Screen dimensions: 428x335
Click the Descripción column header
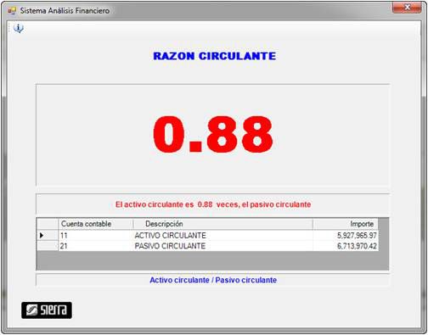tap(222, 224)
